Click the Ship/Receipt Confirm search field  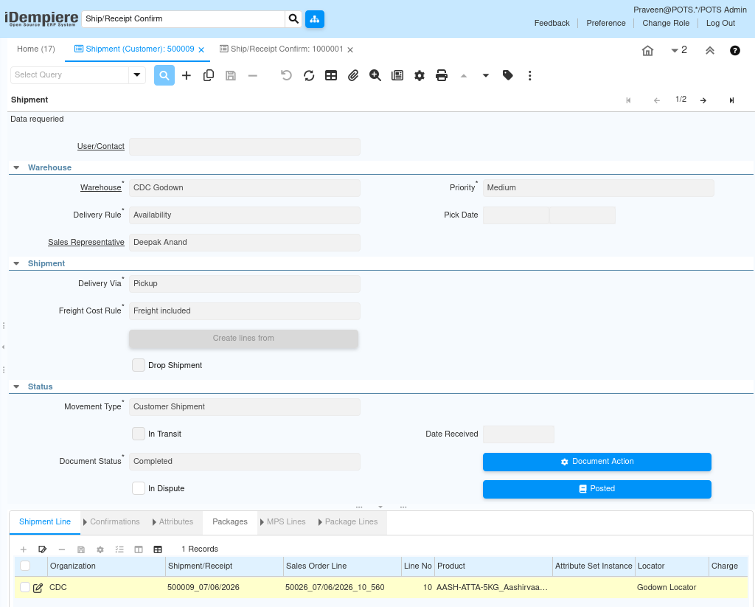tap(183, 18)
